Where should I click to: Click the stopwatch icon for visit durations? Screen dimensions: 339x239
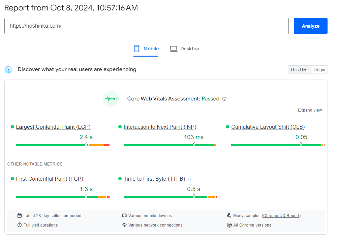click(x=20, y=225)
